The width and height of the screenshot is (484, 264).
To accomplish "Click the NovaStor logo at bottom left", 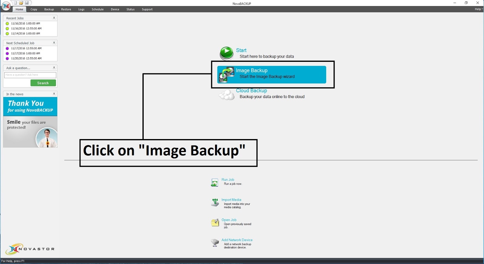I will 30,249.
